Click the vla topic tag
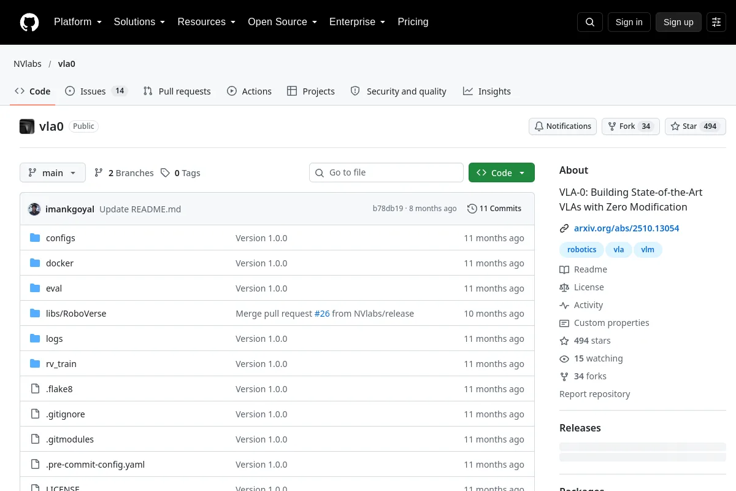This screenshot has width=736, height=491. 619,250
